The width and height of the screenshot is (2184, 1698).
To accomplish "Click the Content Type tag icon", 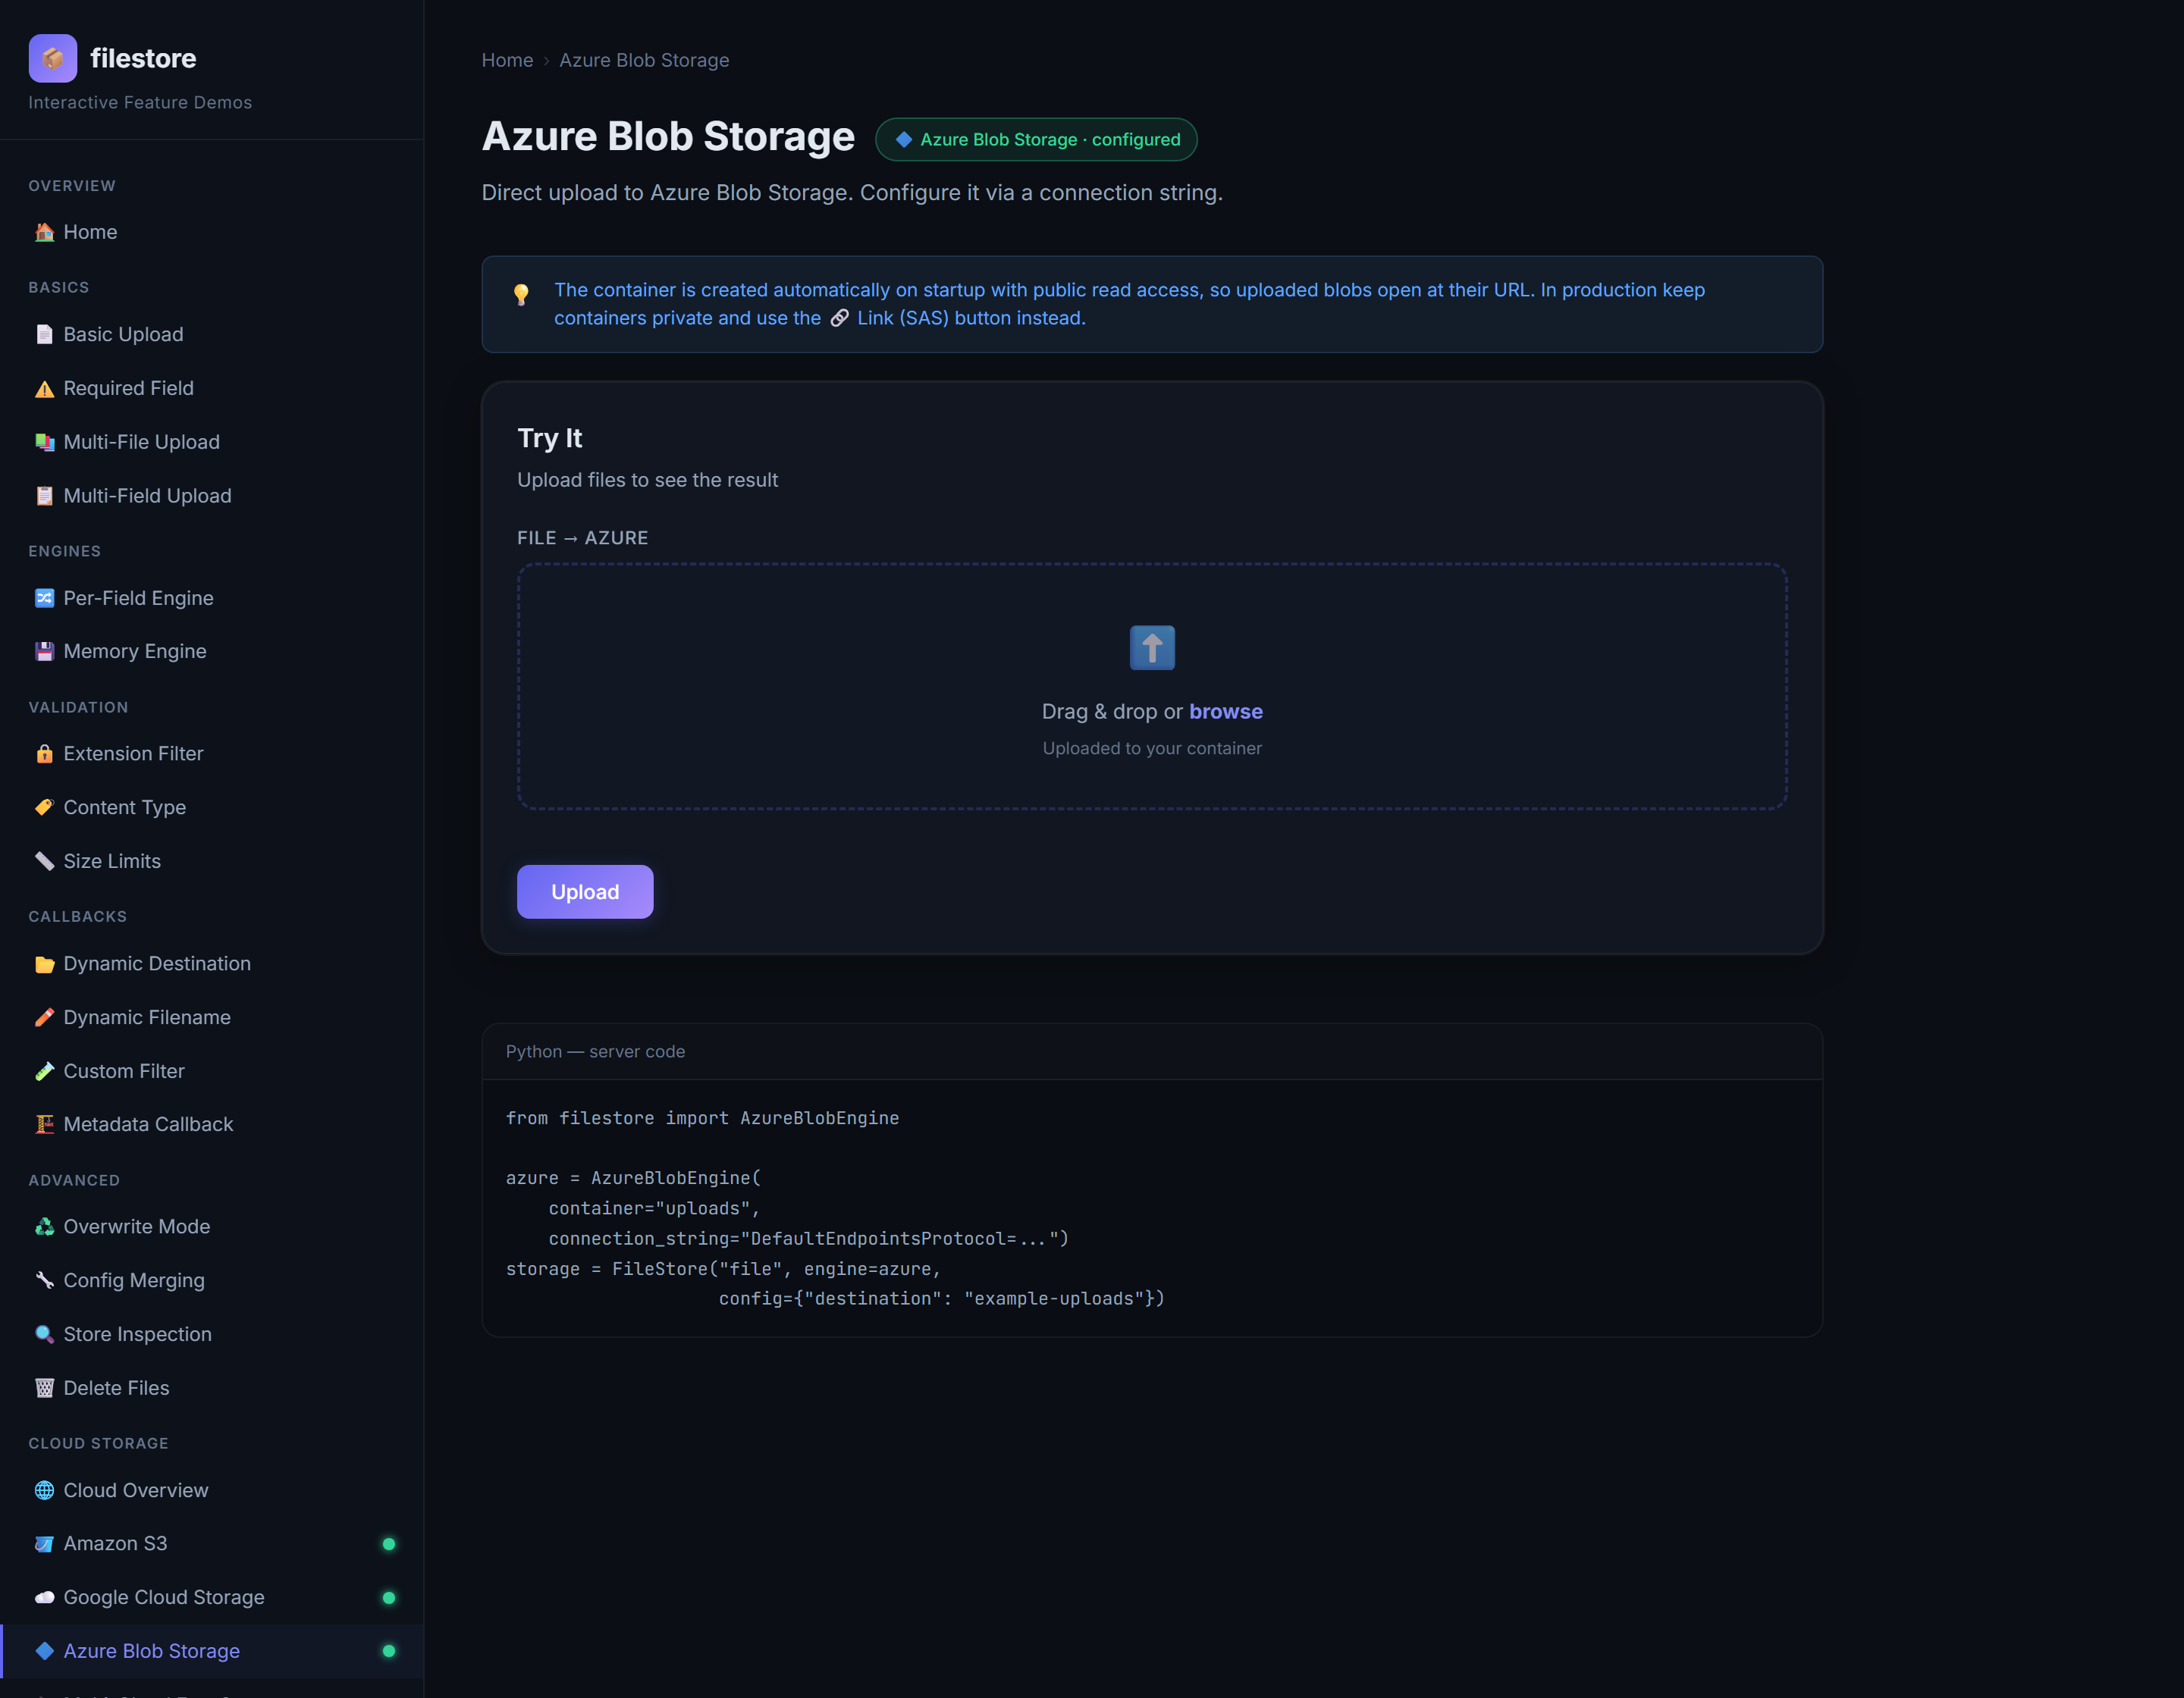I will [x=45, y=807].
